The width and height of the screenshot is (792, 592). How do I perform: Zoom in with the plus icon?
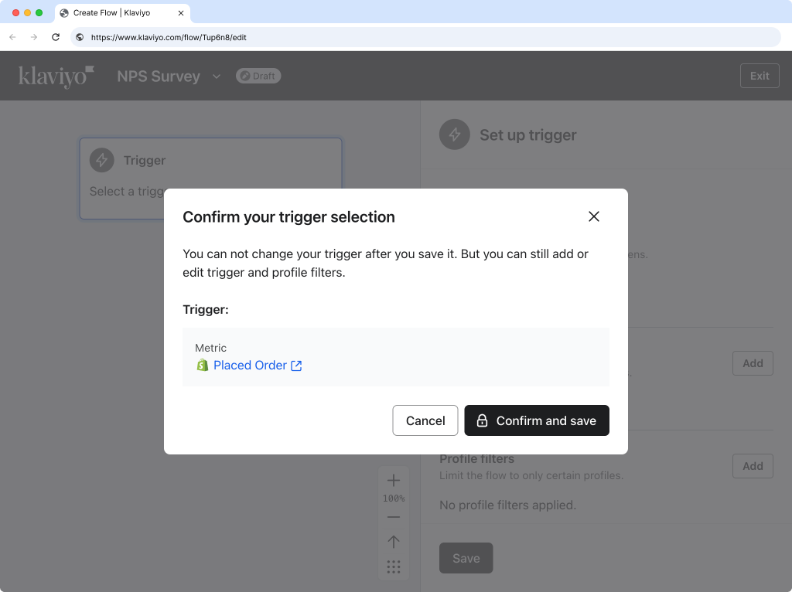pos(394,479)
